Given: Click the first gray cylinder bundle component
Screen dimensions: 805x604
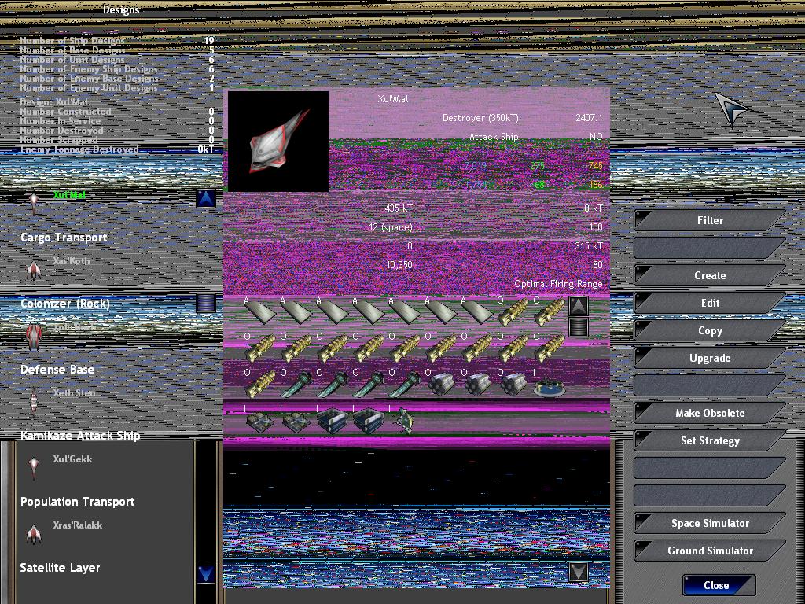Looking at the screenshot, I should tap(441, 385).
